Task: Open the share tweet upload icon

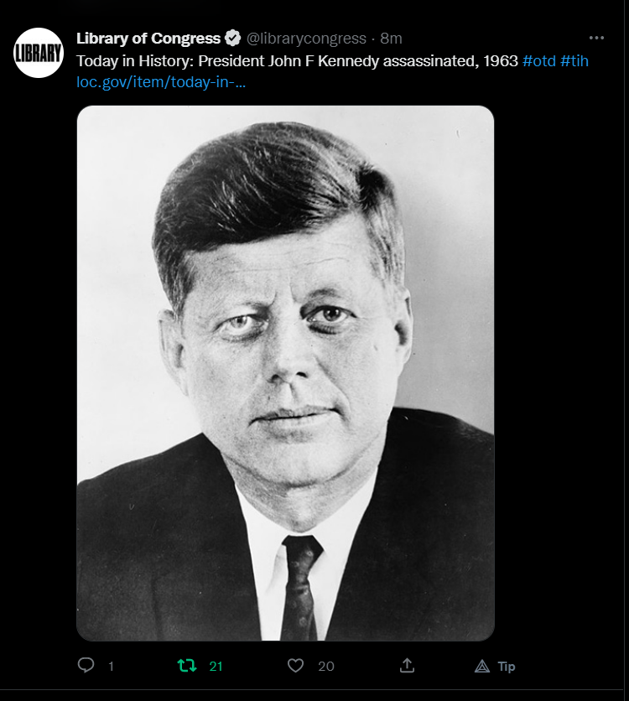Action: pos(407,665)
